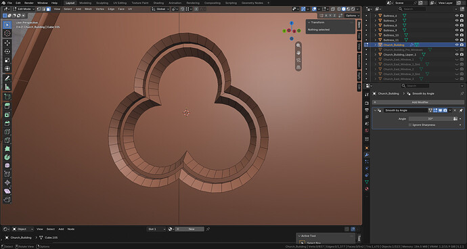This screenshot has width=467, height=249.
Task: Select the Knife tool
Action: pos(7,140)
